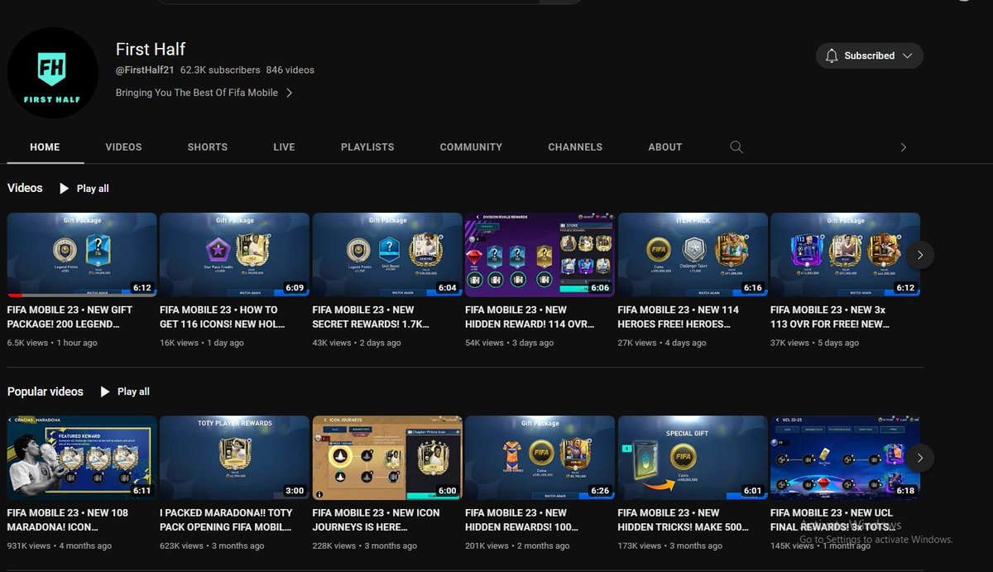Click '6.5K views • 1 hour ago' text

[x=52, y=343]
